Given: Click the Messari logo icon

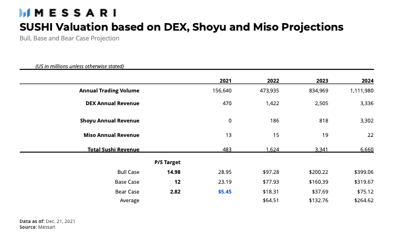Looking at the screenshot, I should 24,13.
